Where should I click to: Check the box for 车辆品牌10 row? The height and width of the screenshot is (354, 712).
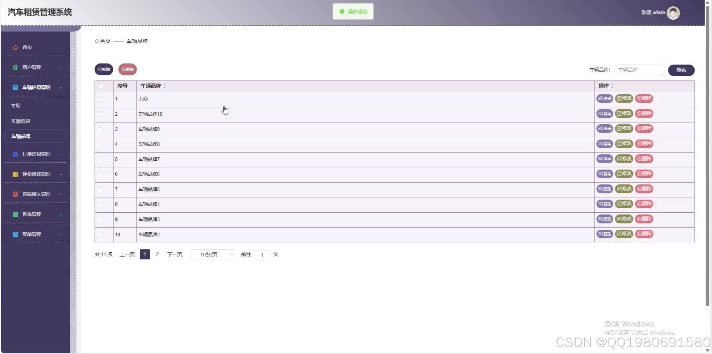(99, 114)
